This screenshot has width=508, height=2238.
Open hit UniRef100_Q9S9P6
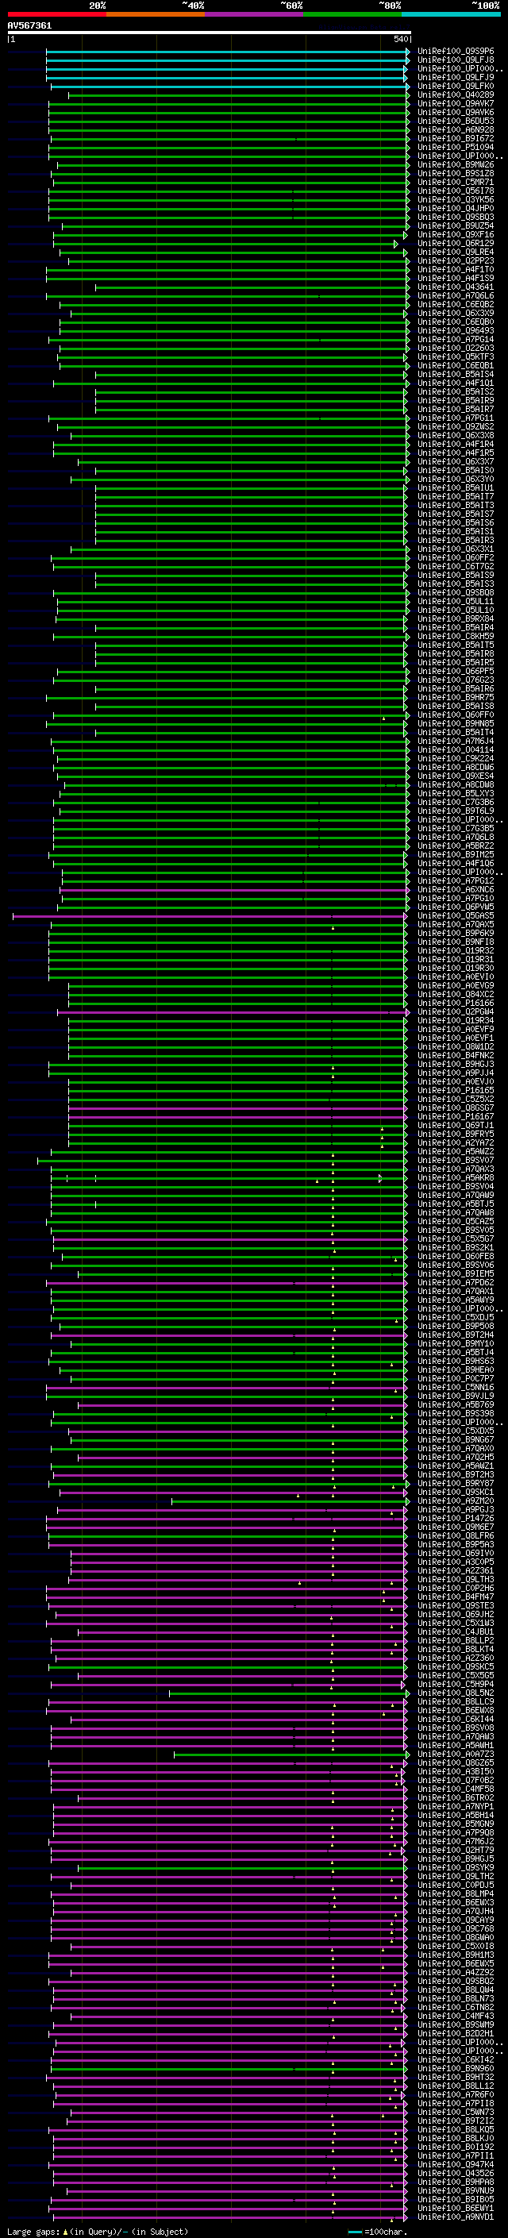[456, 52]
